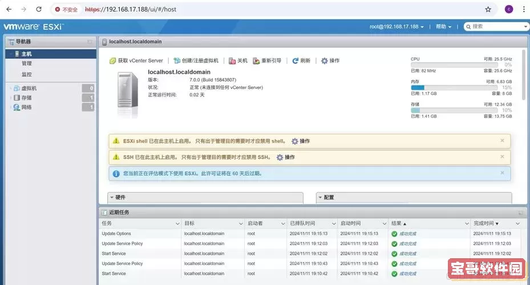Viewport: 530px width, 285px height.
Task: Click the host server tower image
Action: pyautogui.click(x=128, y=91)
